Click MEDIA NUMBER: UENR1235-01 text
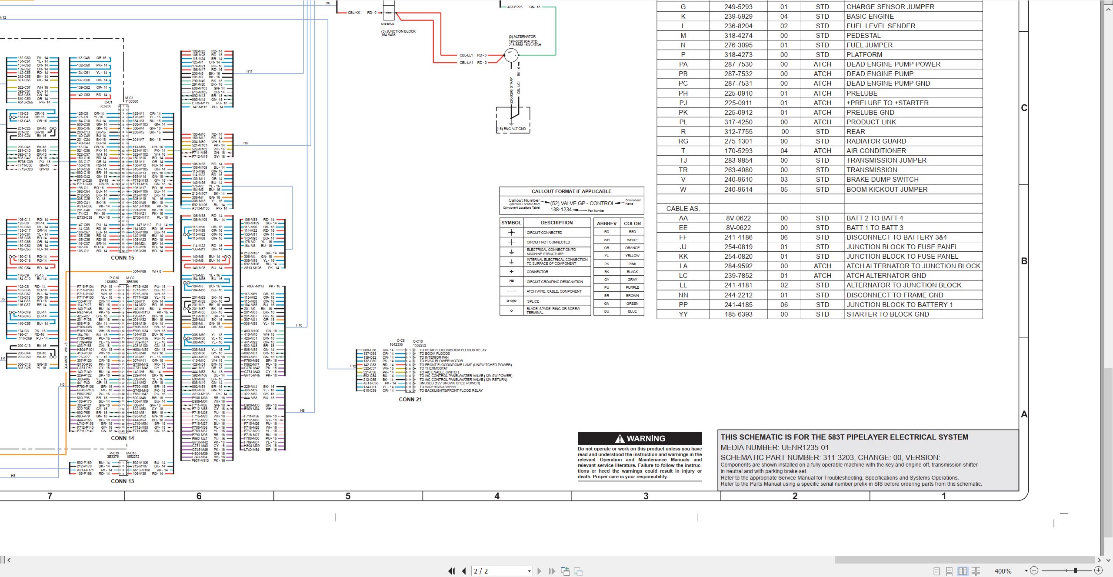Image resolution: width=1113 pixels, height=577 pixels. [774, 447]
